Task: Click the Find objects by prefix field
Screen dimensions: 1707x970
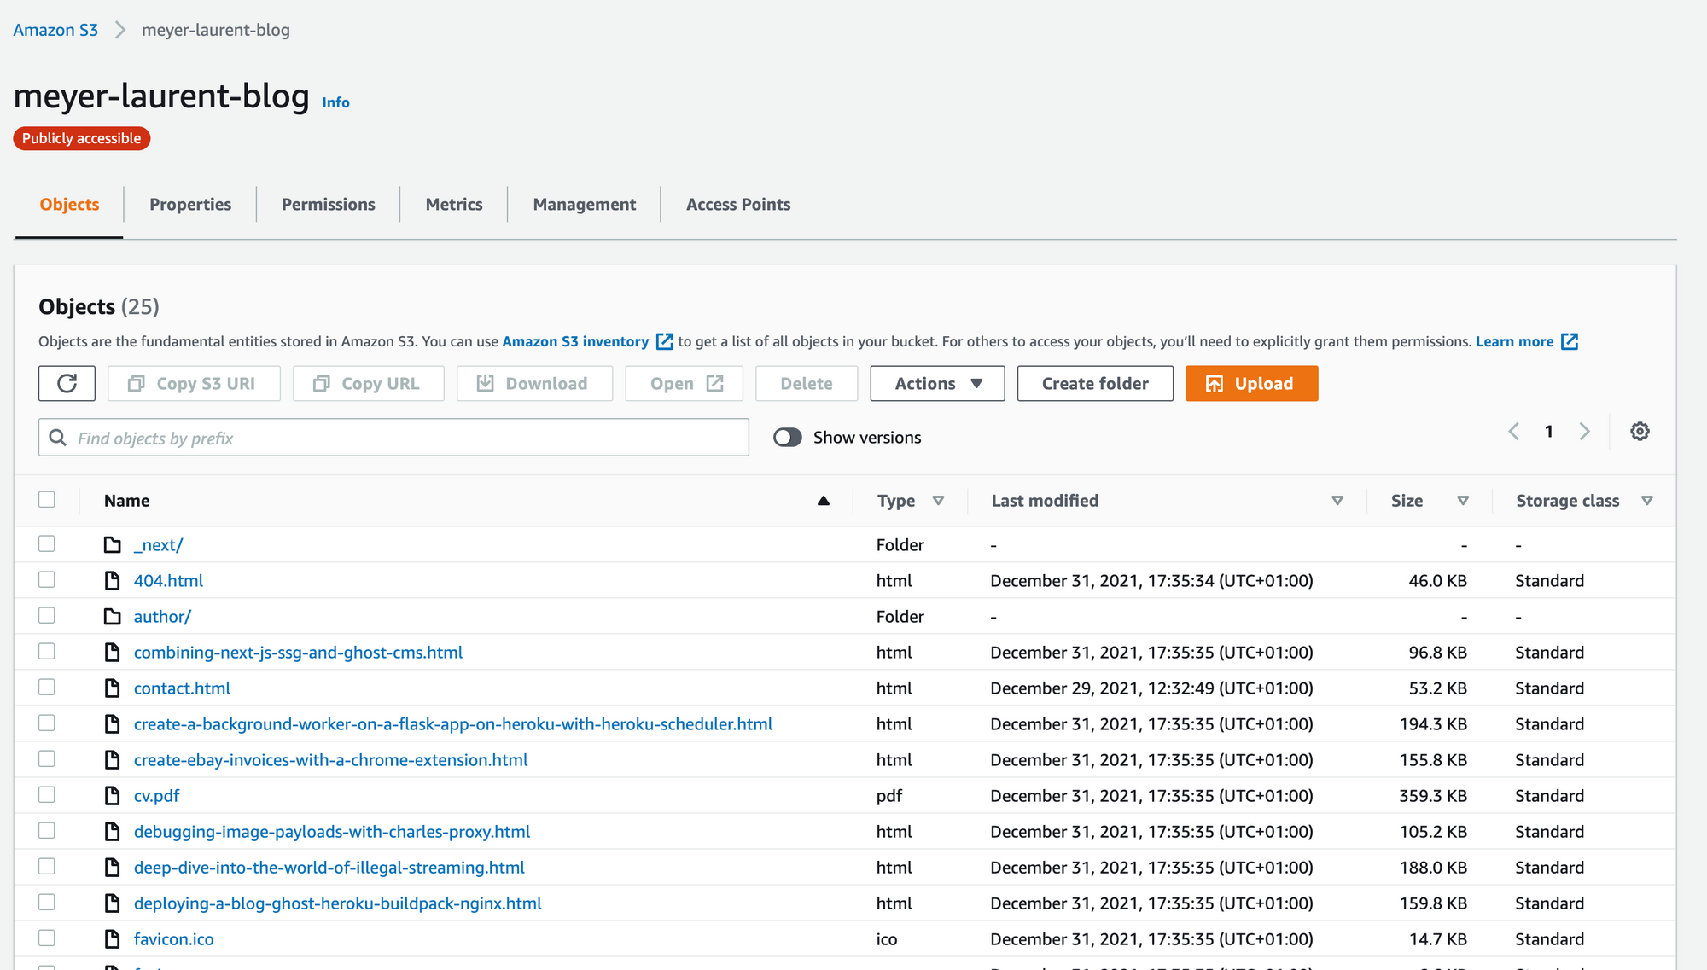Action: click(393, 438)
